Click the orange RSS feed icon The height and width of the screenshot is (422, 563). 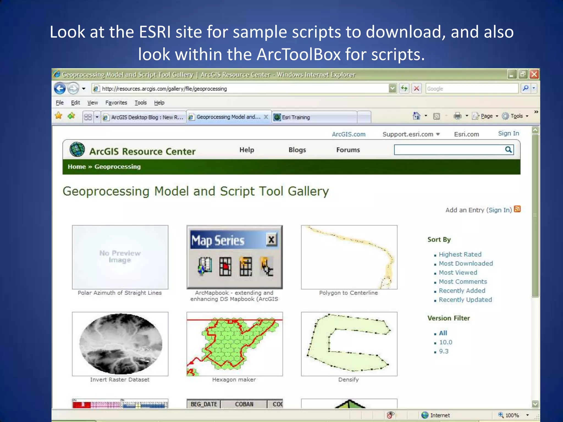tap(517, 209)
